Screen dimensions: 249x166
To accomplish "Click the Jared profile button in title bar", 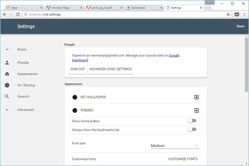I will (209, 3).
